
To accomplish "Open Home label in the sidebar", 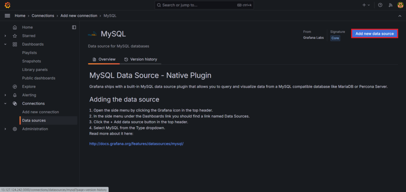I will coord(27,27).
